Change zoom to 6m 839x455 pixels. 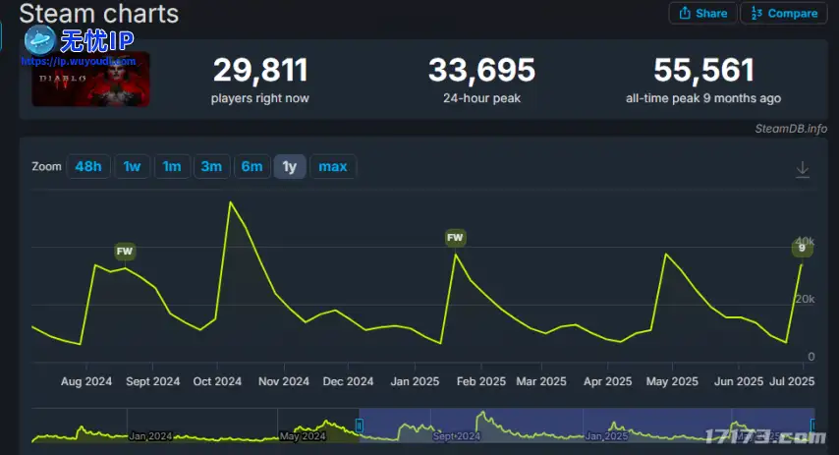pyautogui.click(x=252, y=166)
